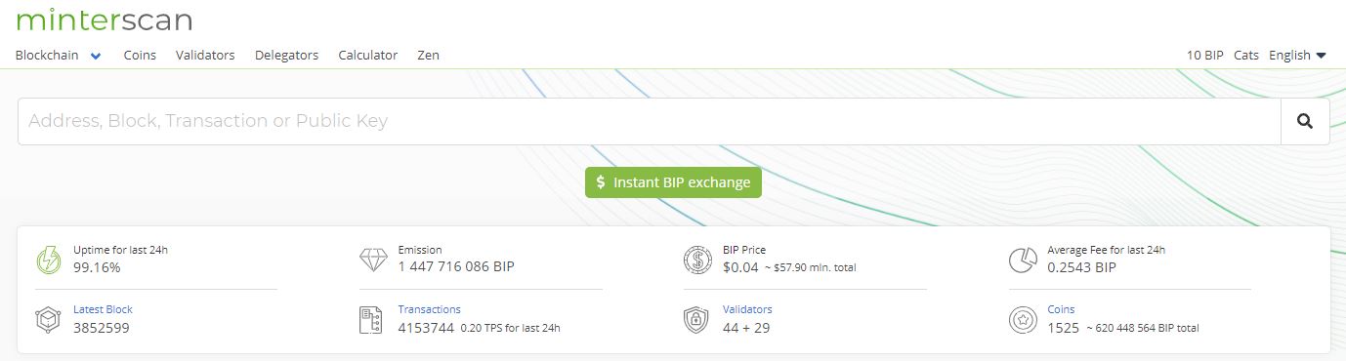The image size is (1346, 361).
Task: Click the Instant BIP exchange button
Action: point(673,182)
